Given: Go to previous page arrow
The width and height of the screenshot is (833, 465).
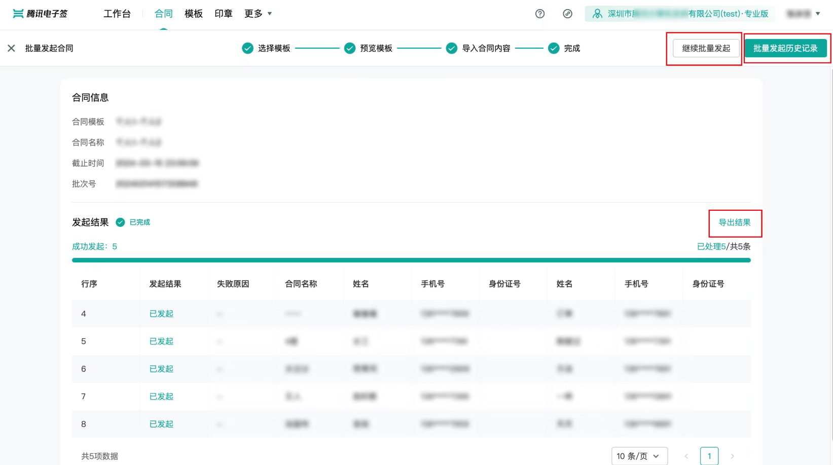Looking at the screenshot, I should coord(686,456).
